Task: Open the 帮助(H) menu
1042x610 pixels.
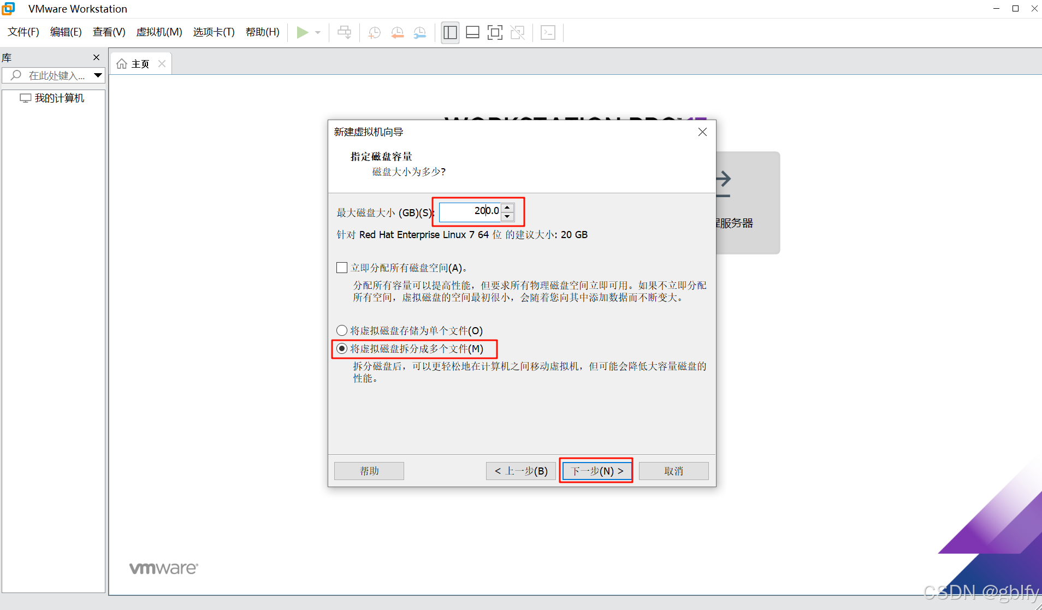Action: pos(263,32)
